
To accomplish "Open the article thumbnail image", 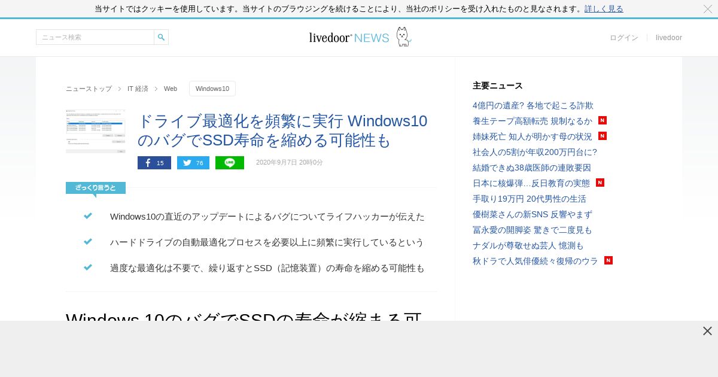I will (96, 132).
